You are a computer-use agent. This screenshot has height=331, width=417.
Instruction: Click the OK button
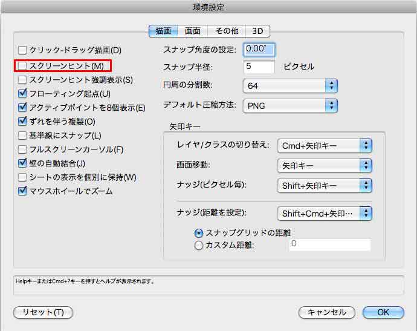coord(383,312)
